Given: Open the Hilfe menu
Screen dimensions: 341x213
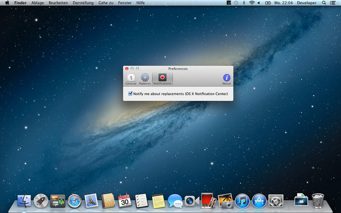Looking at the screenshot, I should (141, 3).
